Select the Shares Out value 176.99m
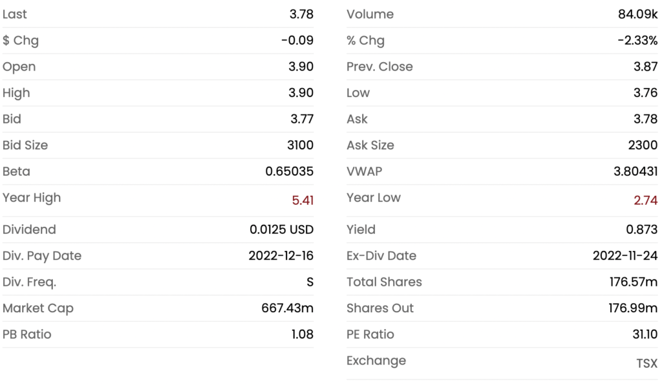Image resolution: width=662 pixels, height=384 pixels. (x=632, y=308)
